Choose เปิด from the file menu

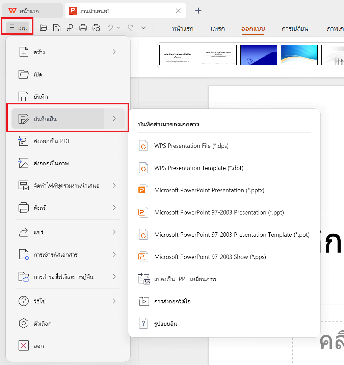(x=68, y=74)
